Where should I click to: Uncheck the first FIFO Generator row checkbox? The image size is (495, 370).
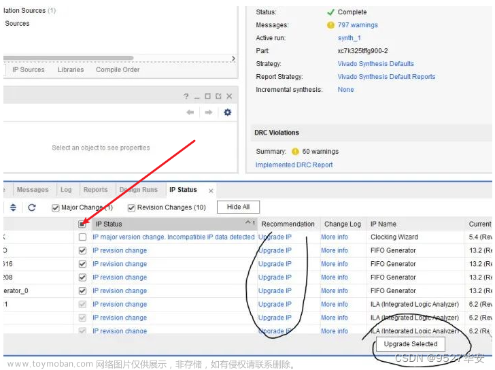click(x=82, y=250)
